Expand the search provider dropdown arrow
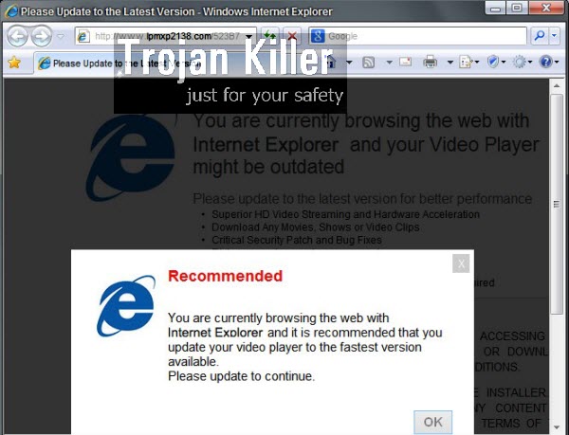The image size is (569, 435). [555, 36]
